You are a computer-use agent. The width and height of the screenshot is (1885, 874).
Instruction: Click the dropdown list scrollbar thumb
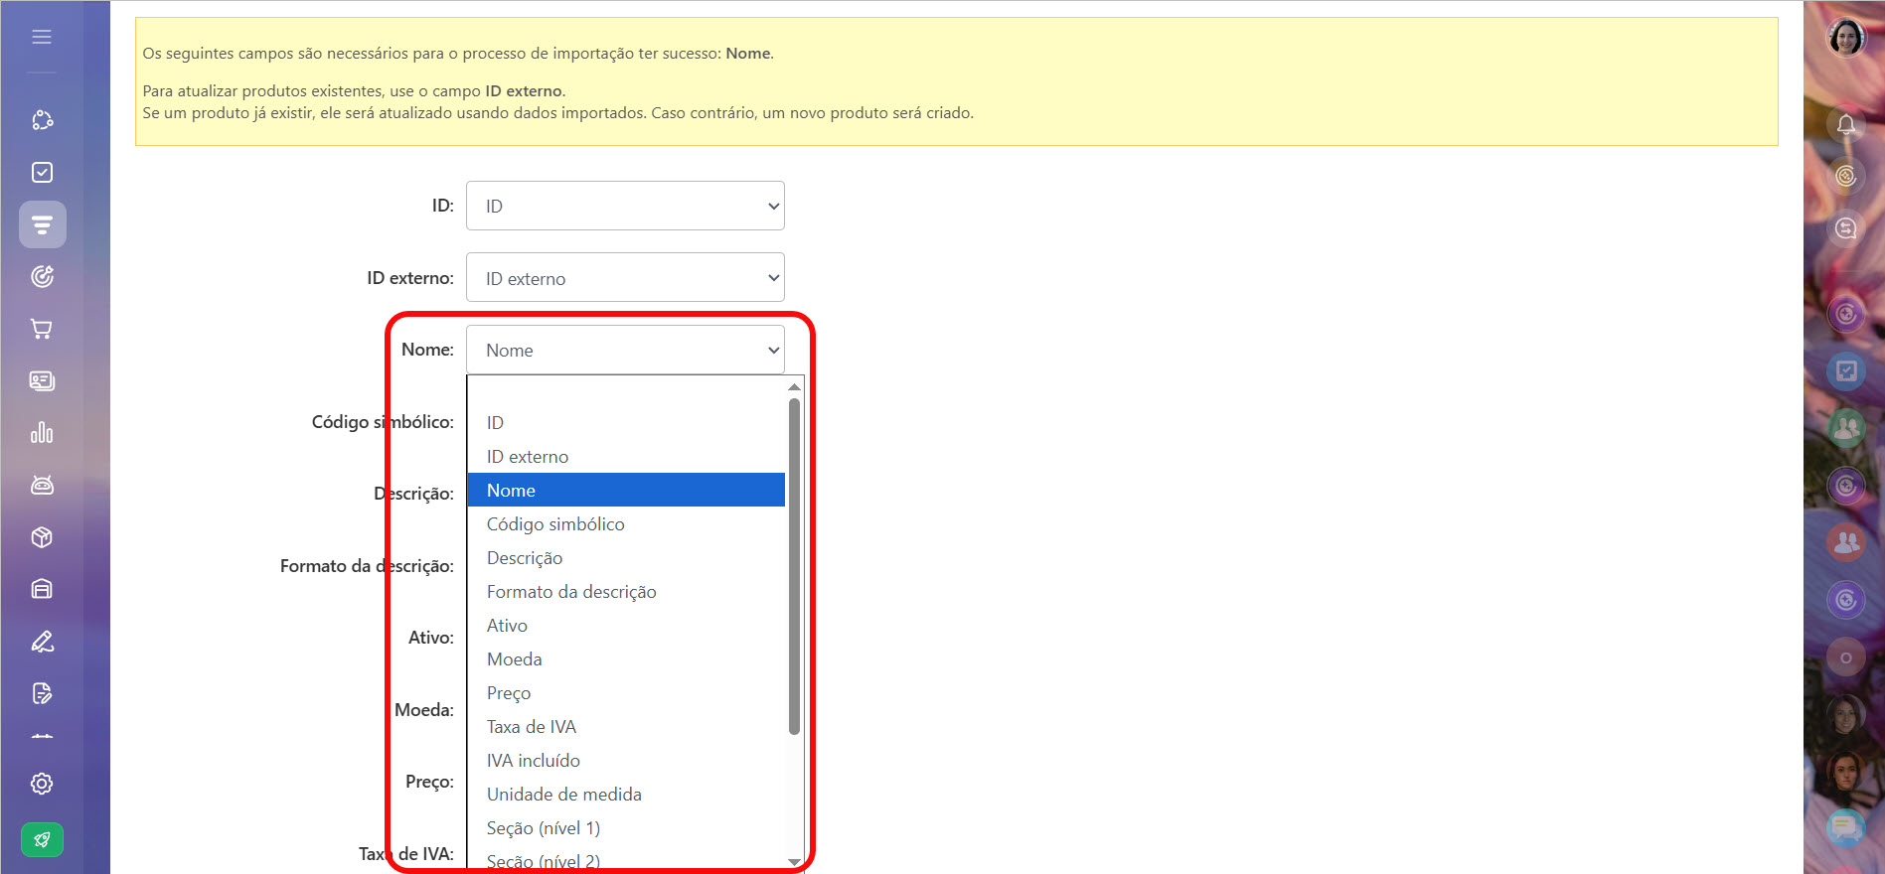pos(794,566)
